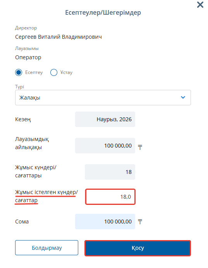Open the Түрі dropdown showing Жалақы
Screen dimensions: 208x268
click(x=103, y=98)
